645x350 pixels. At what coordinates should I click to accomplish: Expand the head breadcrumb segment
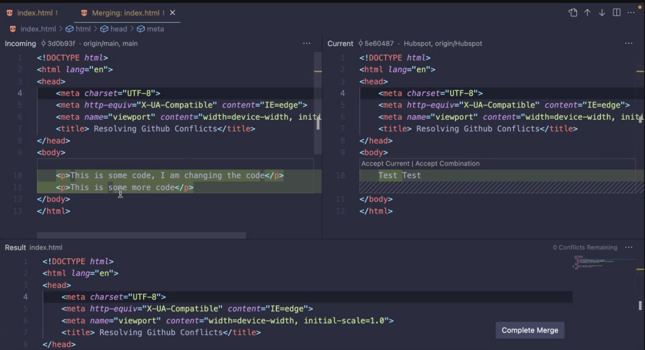click(x=118, y=29)
